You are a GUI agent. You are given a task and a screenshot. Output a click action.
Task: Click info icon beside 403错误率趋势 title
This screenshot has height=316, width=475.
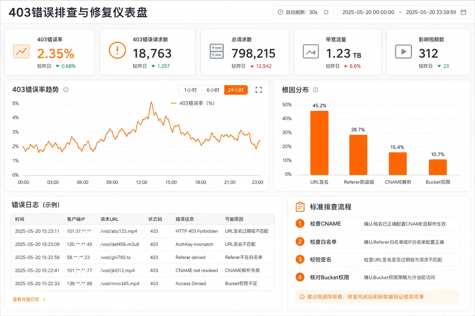pos(66,90)
